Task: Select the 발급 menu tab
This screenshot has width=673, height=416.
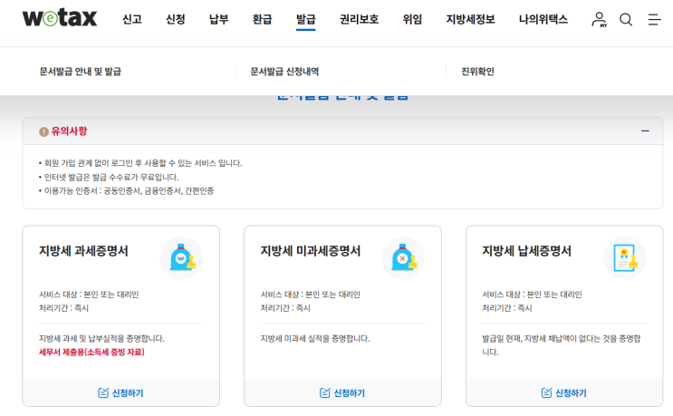Action: click(306, 19)
